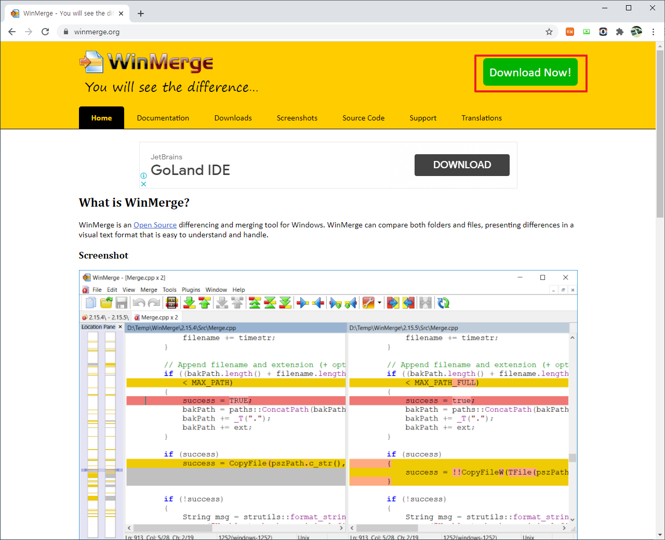
Task: Click the wrench Options icon in the WinMerge screenshot
Action: coord(368,303)
